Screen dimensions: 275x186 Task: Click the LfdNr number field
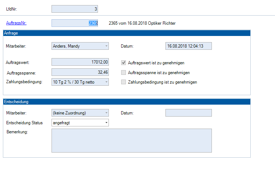click(x=75, y=9)
